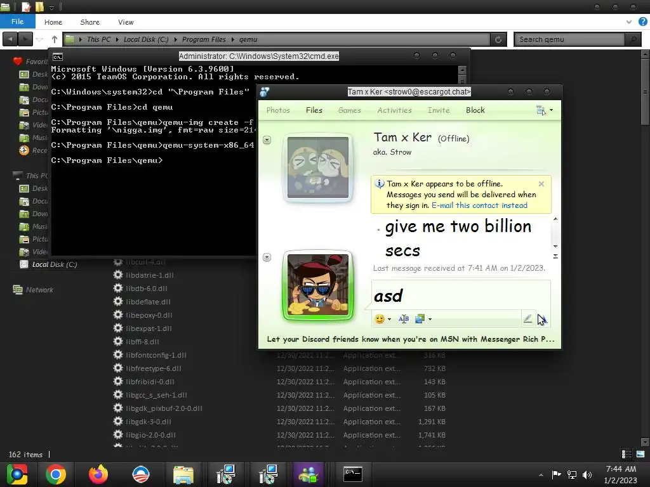Click Block in the Messenger toolbar
The image size is (650, 487).
point(475,110)
